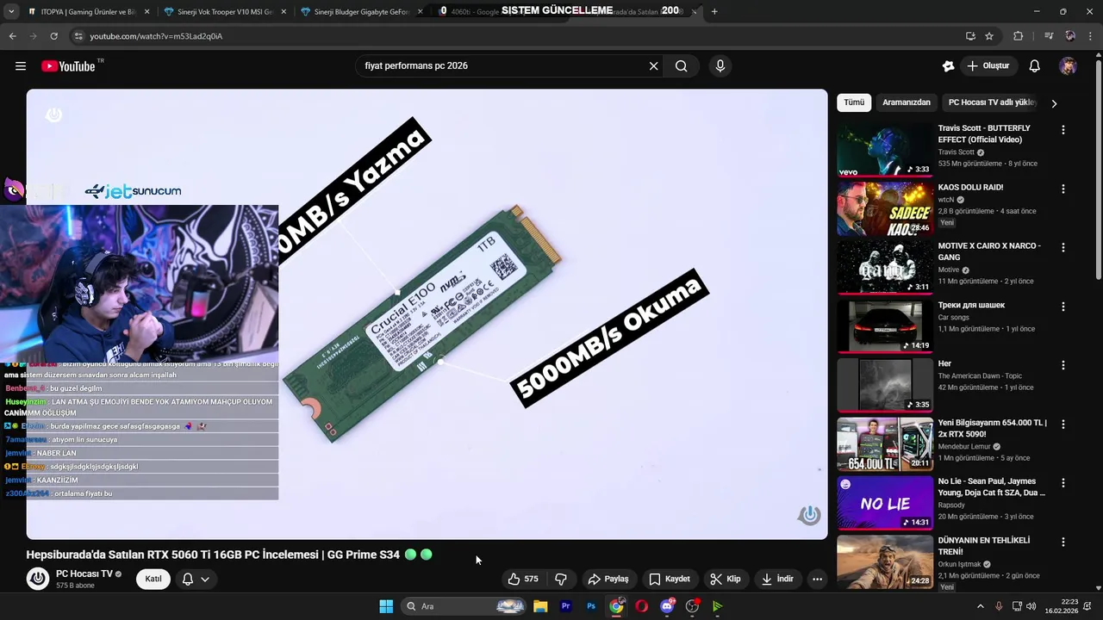The image size is (1103, 620).
Task: Open File Explorer from the taskbar
Action: 540,606
